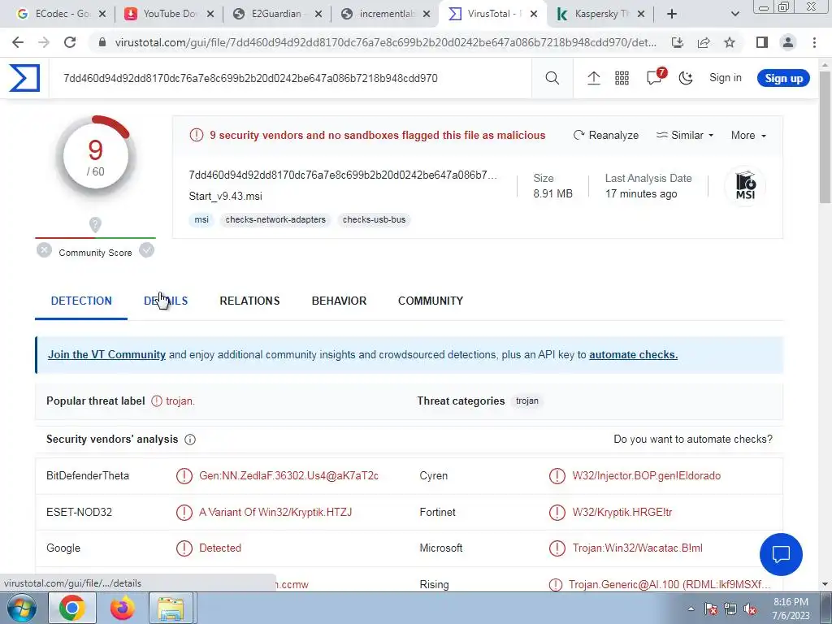The width and height of the screenshot is (832, 624).
Task: Click the install app icon in address bar
Action: tap(677, 42)
